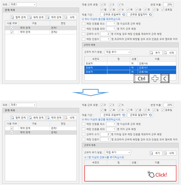Click 숙련도 column header in top worker list
Image resolution: width=181 pixels, height=185 pixels.
click(x=96, y=59)
